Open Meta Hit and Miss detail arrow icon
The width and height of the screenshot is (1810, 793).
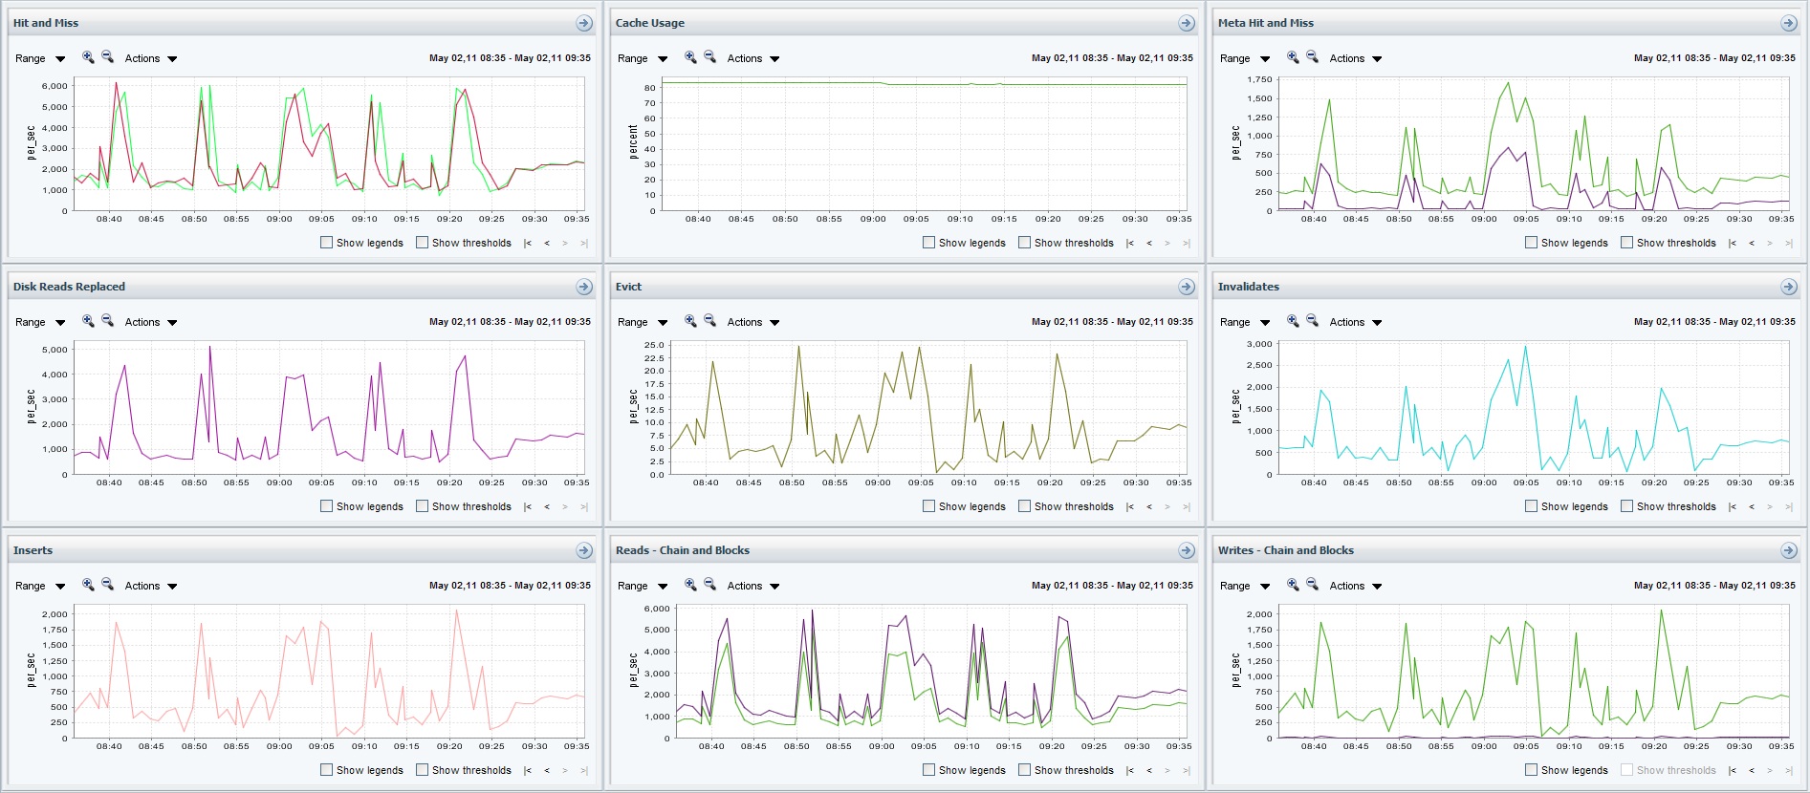(x=1788, y=23)
